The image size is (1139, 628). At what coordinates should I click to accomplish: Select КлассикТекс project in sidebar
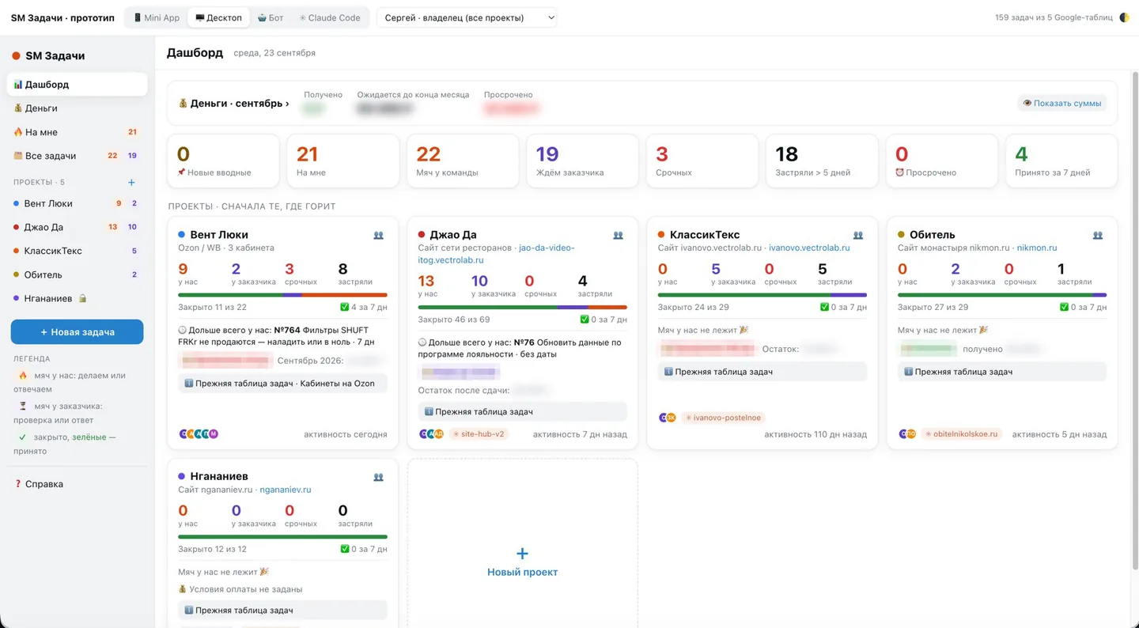[77, 251]
